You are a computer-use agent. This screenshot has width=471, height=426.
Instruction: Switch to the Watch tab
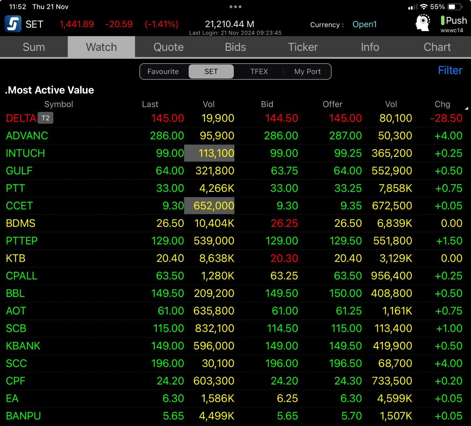(x=101, y=47)
